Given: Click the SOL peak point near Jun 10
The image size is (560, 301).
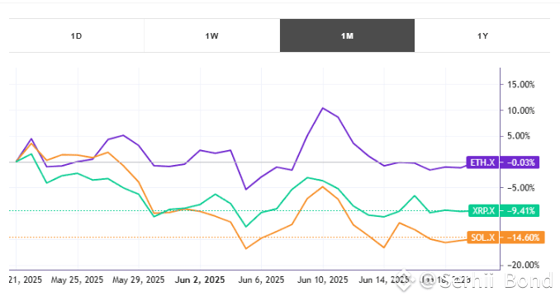Looking at the screenshot, I should tap(323, 186).
